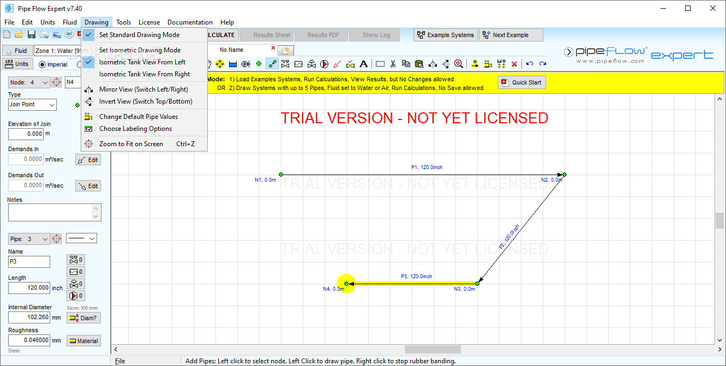Close the No Name tab
Screen dimensions: 726x366
coord(273,48)
